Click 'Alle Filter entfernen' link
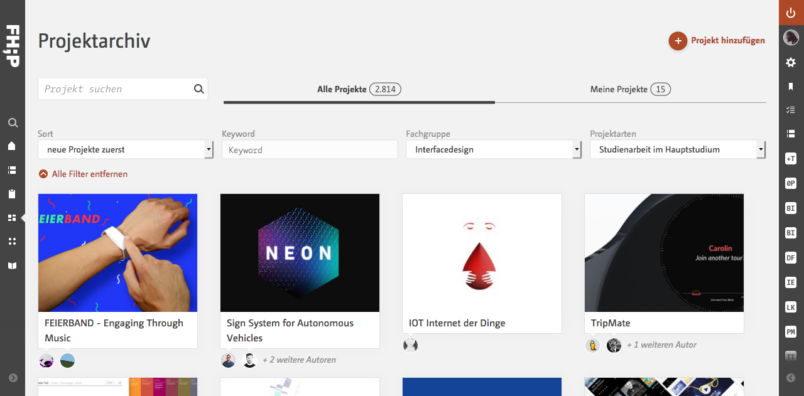Image resolution: width=804 pixels, height=396 pixels. coord(83,174)
